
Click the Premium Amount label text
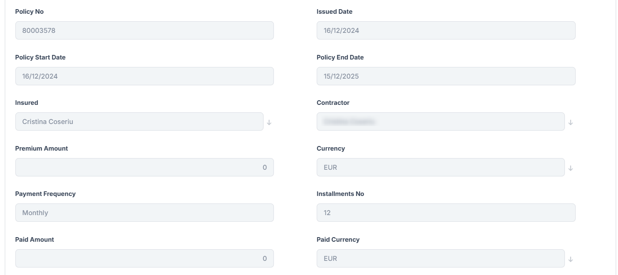tap(42, 149)
